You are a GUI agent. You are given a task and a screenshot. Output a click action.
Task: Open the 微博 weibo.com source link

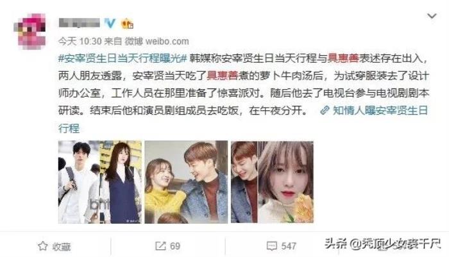(157, 41)
